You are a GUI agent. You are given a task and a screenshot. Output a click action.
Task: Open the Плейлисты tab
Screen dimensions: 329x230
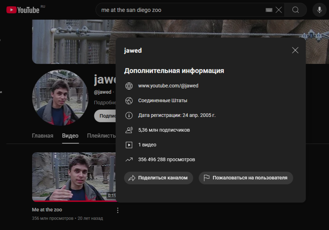tap(101, 136)
